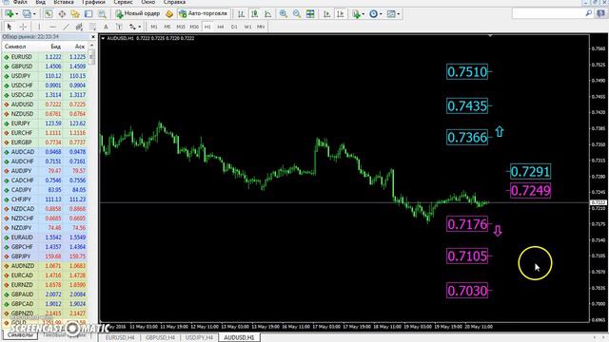Open the Файл menu
The image size is (609, 342).
point(20,2)
